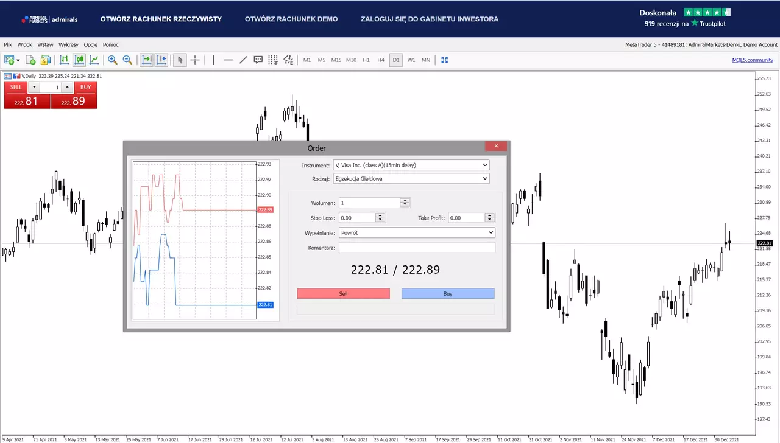Open the Rodzaj execution type dropdown
The width and height of the screenshot is (780, 443).
[411, 179]
